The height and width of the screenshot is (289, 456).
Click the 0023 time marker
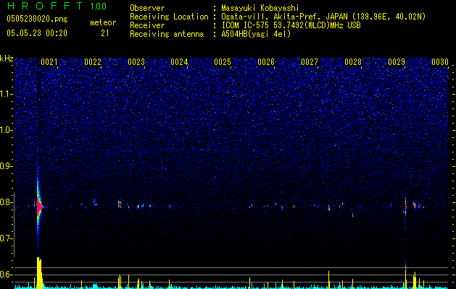coord(136,62)
